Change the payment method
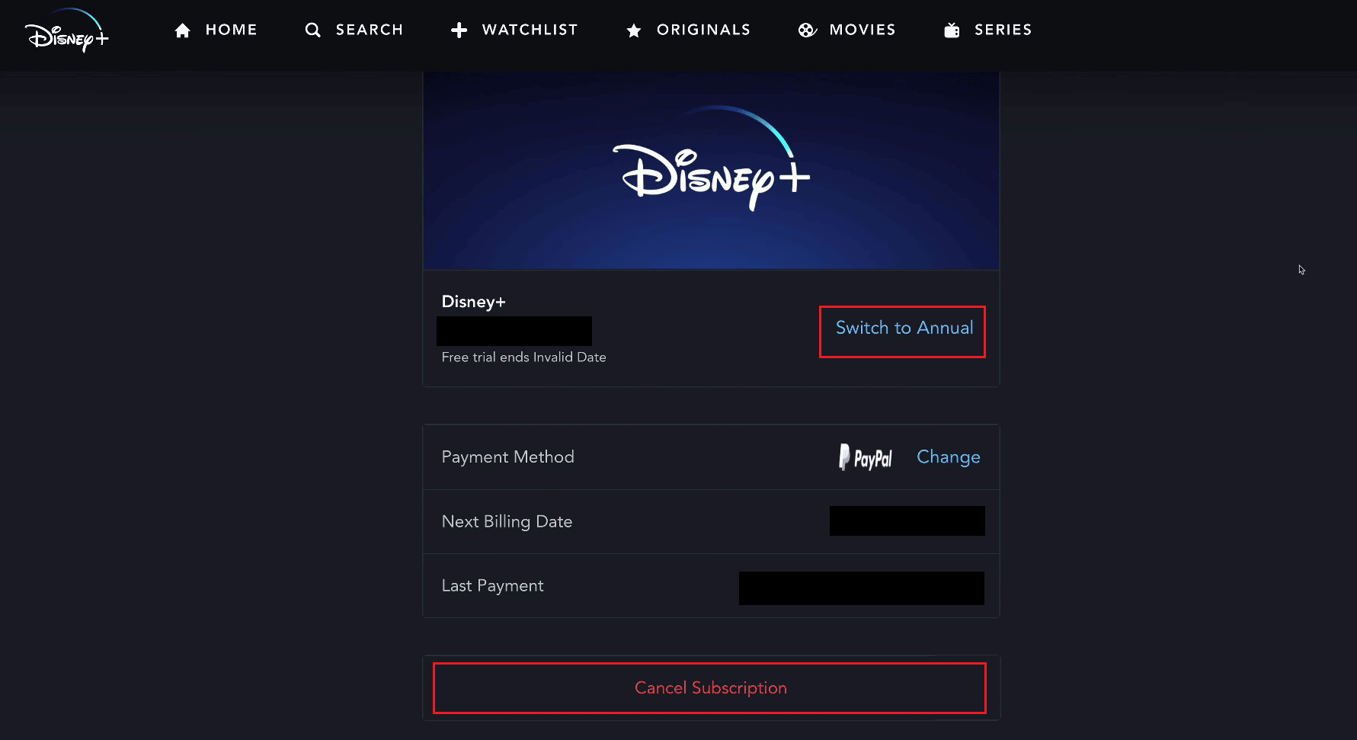 click(948, 456)
